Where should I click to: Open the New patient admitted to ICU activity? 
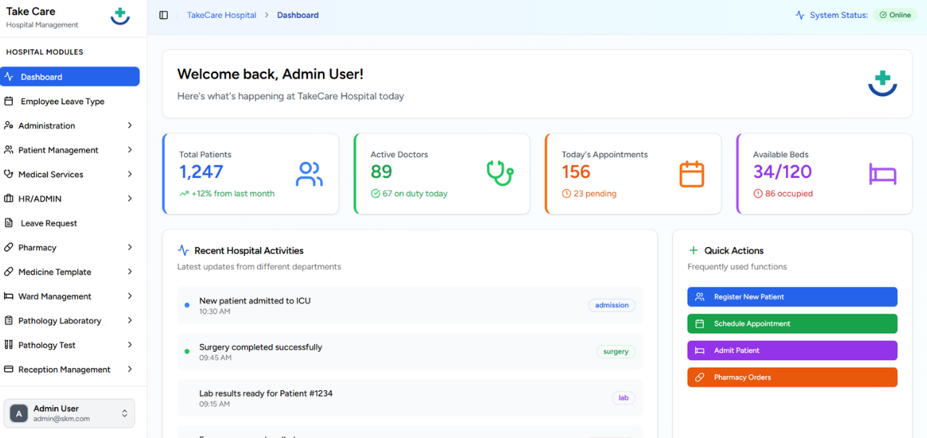(x=254, y=301)
